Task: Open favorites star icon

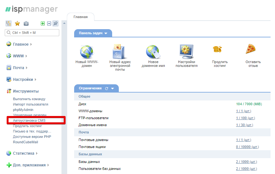Action: click(x=17, y=23)
